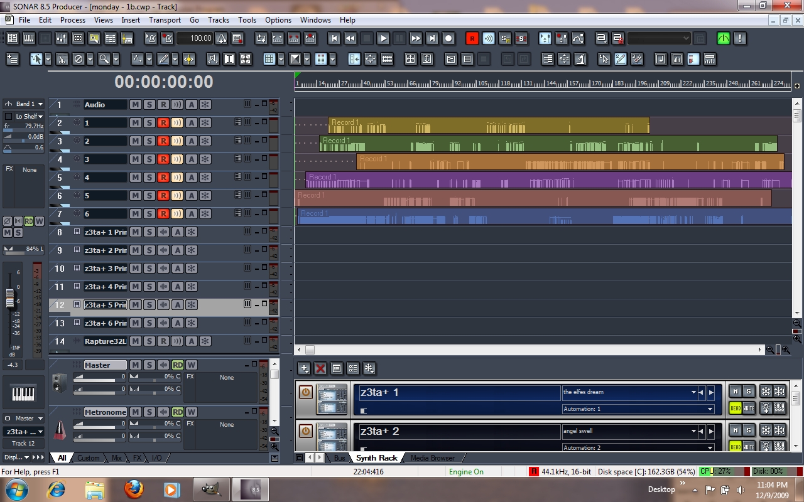Mute track 2 named 1
804x502 pixels.
135,123
